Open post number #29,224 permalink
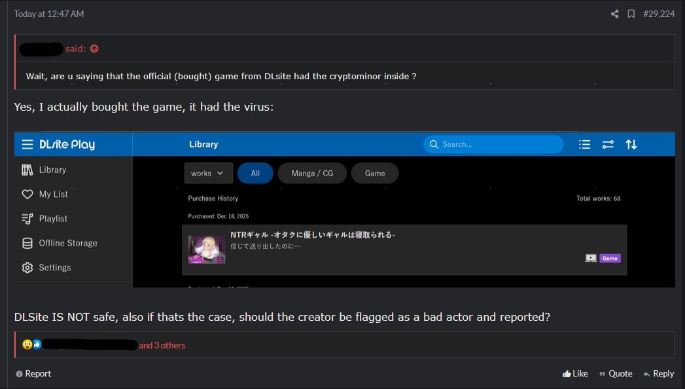685x389 pixels. point(659,14)
